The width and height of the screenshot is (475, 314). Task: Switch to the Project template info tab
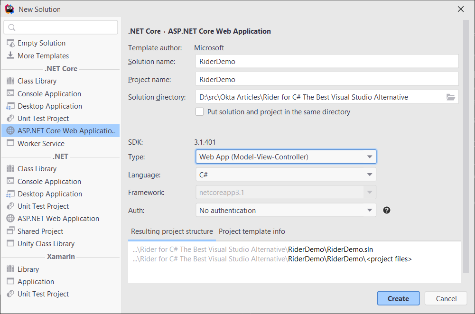click(x=252, y=231)
